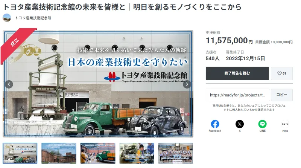
Task: Select the readyfor.jp project URL field
Action: click(x=238, y=95)
